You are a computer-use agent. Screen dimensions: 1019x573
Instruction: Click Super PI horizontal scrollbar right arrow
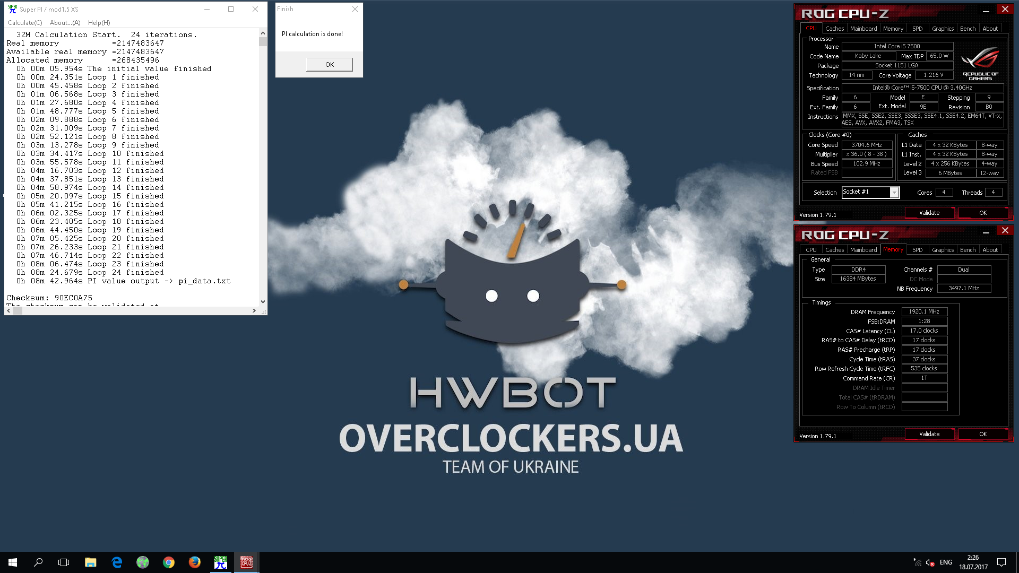[x=254, y=311]
